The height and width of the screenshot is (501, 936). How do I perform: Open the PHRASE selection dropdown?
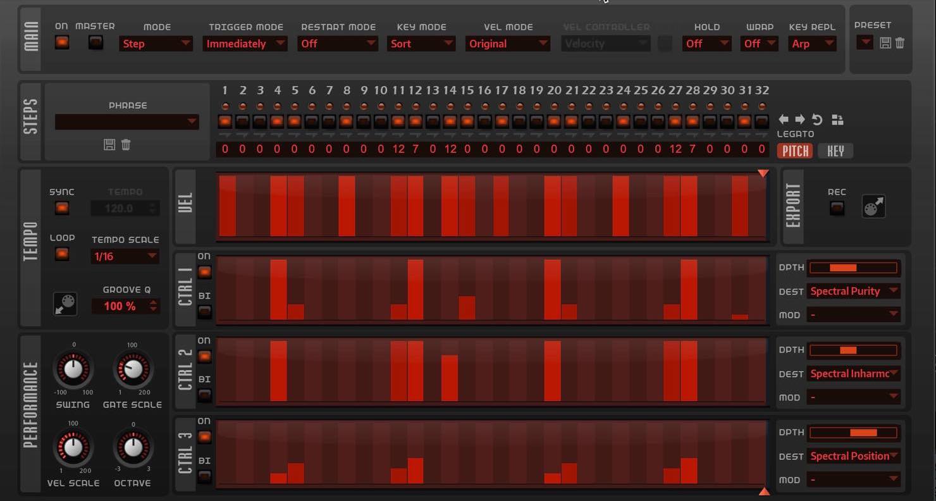click(x=127, y=122)
